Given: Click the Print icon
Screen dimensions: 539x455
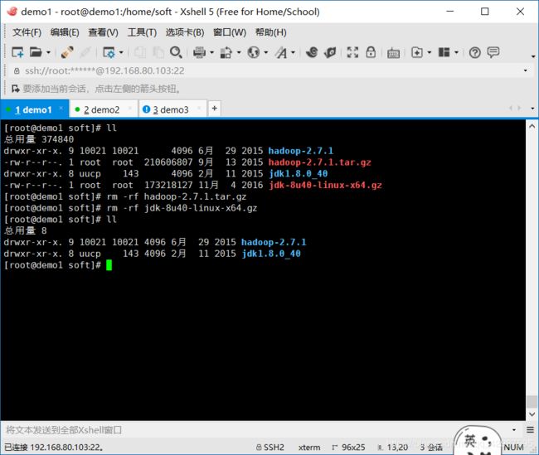Looking at the screenshot, I should [199, 52].
